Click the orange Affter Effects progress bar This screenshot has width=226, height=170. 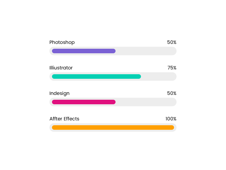pos(113,127)
